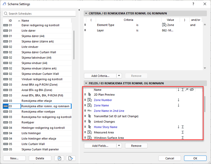211x164 pixels.
Task: Collapse the Criteria panel section
Action: point(86,13)
